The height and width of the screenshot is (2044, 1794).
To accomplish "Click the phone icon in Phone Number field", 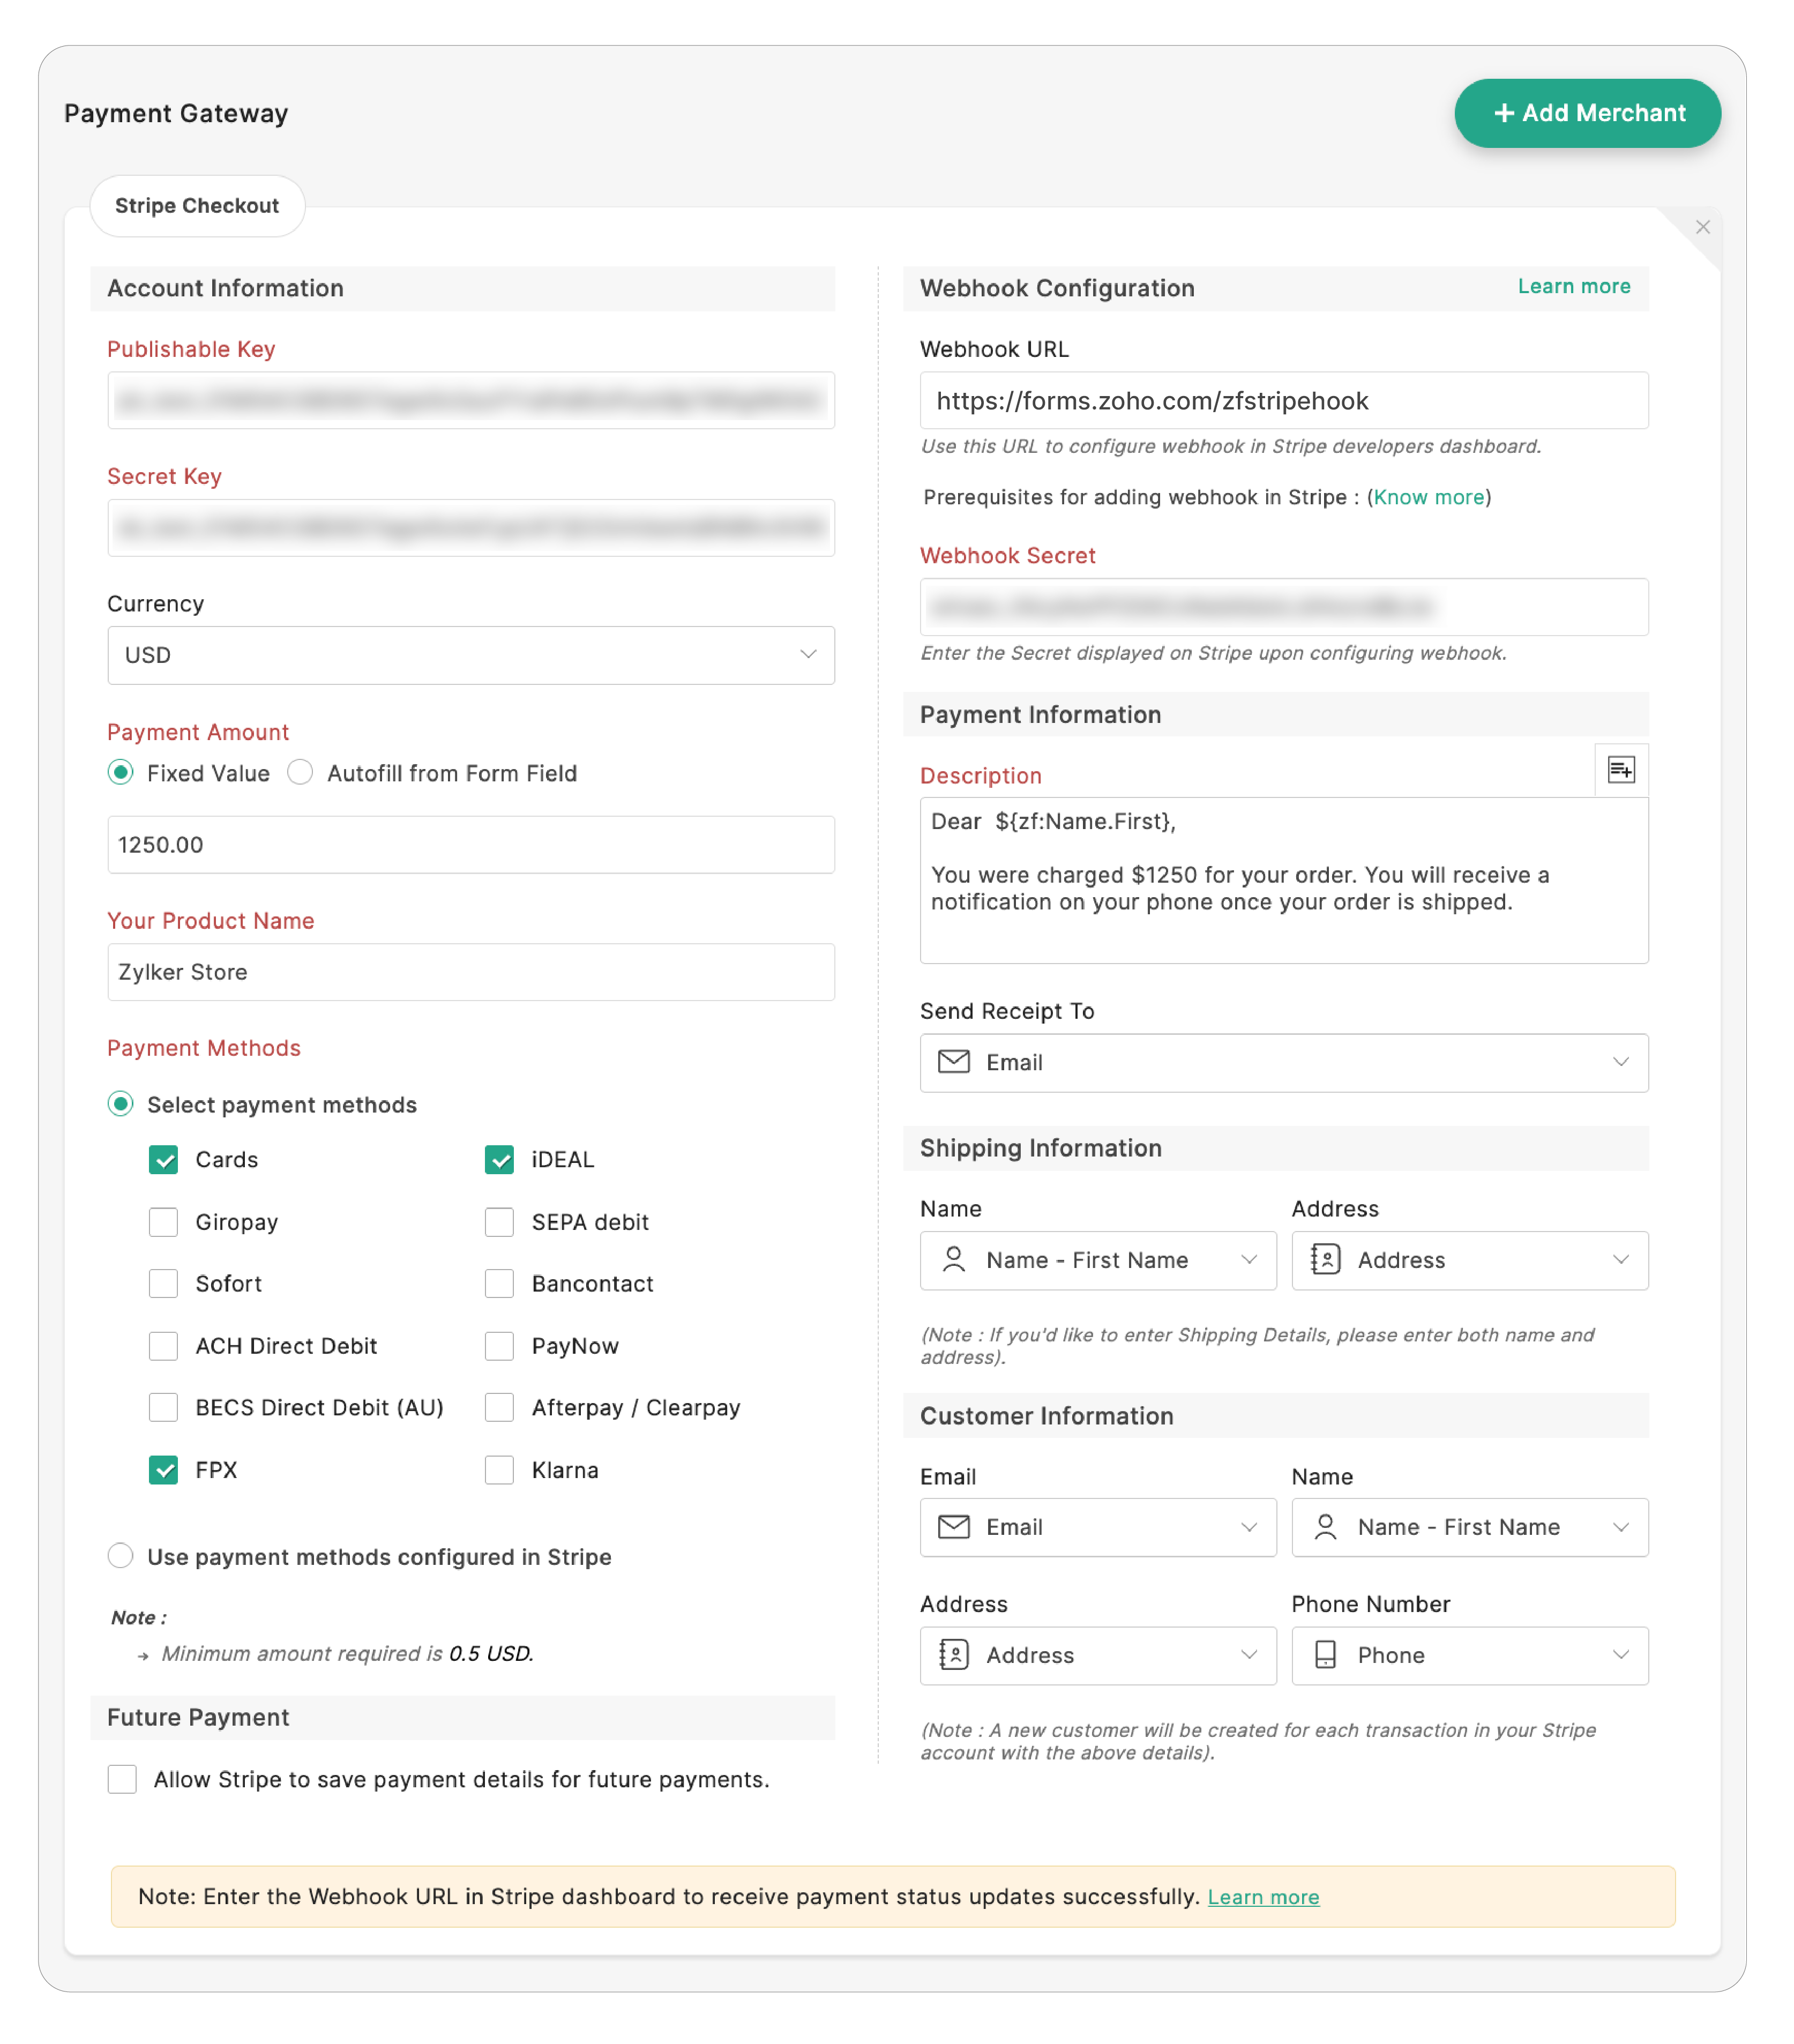I will click(x=1325, y=1654).
